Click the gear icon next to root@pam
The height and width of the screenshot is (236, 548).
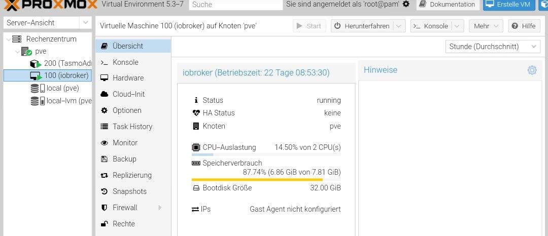tap(406, 4)
